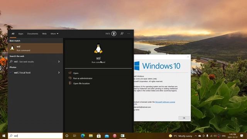Click the wsl title in preview pane

point(98,58)
